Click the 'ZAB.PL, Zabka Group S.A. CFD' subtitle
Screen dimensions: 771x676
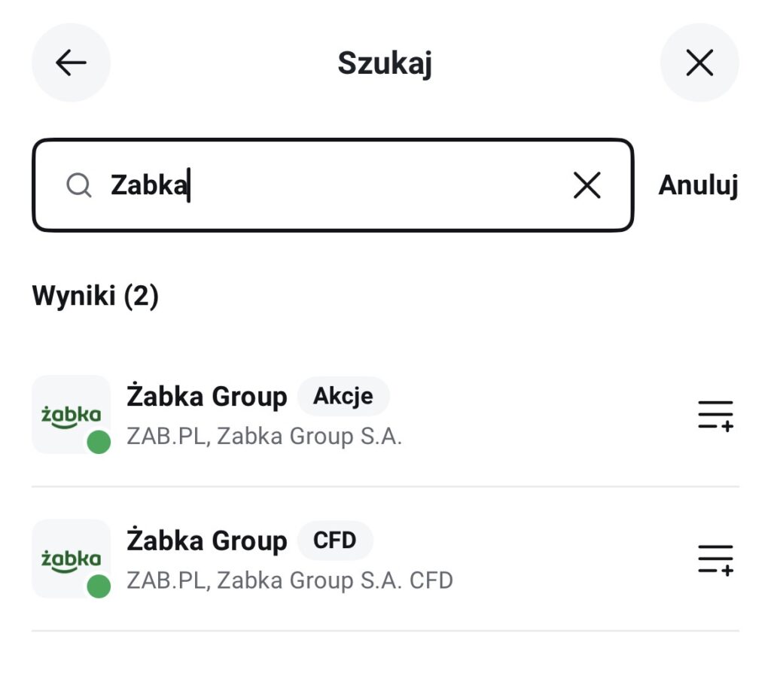point(290,580)
